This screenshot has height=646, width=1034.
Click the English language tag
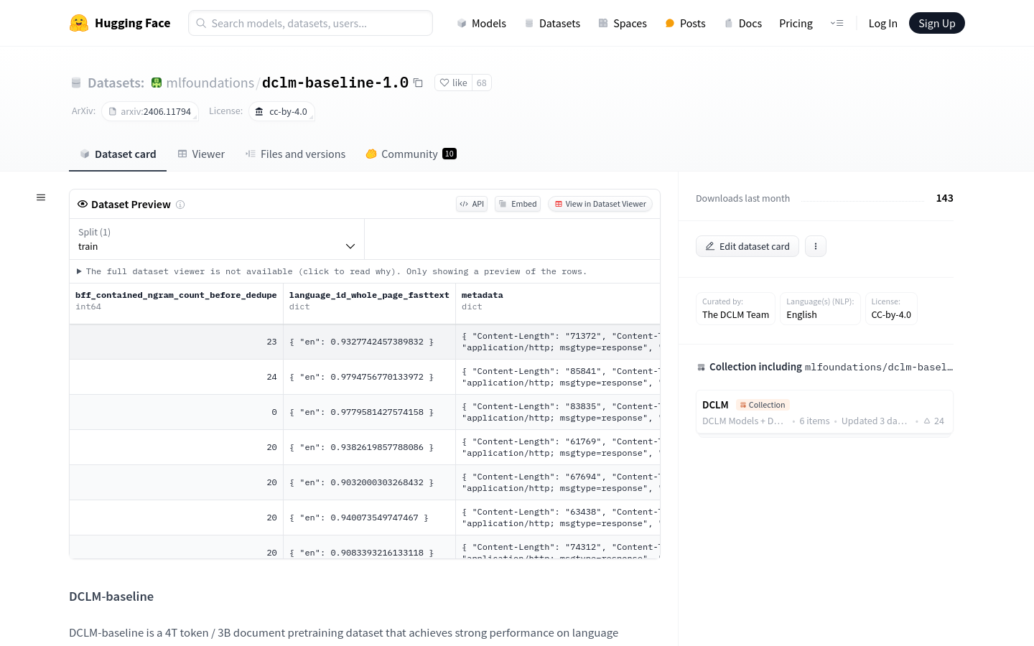tap(820, 309)
